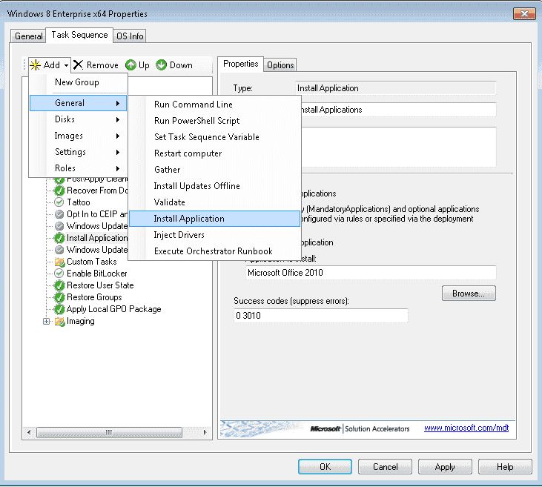Select the highlighted General menu entry
Screen dimensions: 542x487
(78, 103)
